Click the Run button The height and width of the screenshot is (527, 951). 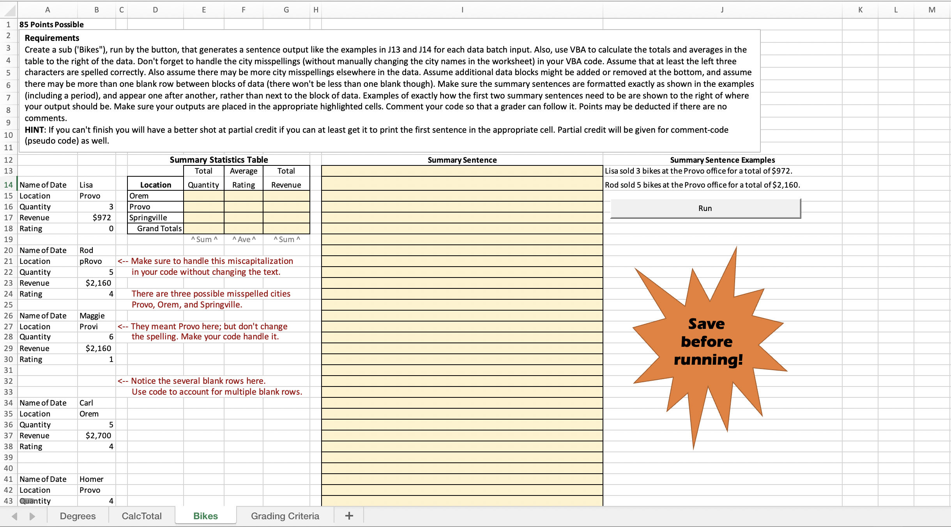[x=705, y=208]
